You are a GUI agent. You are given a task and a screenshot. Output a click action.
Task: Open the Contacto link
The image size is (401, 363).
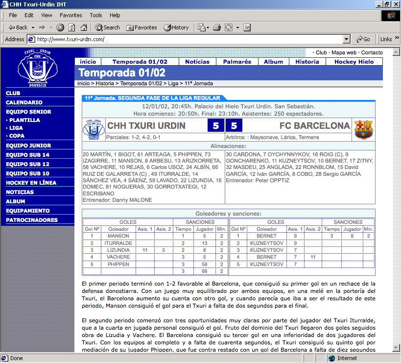point(372,52)
